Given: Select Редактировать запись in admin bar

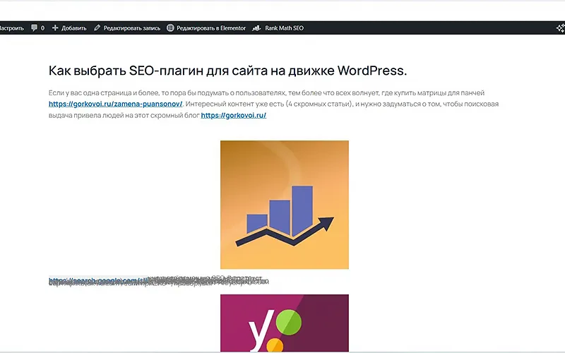Looking at the screenshot, I should point(132,28).
